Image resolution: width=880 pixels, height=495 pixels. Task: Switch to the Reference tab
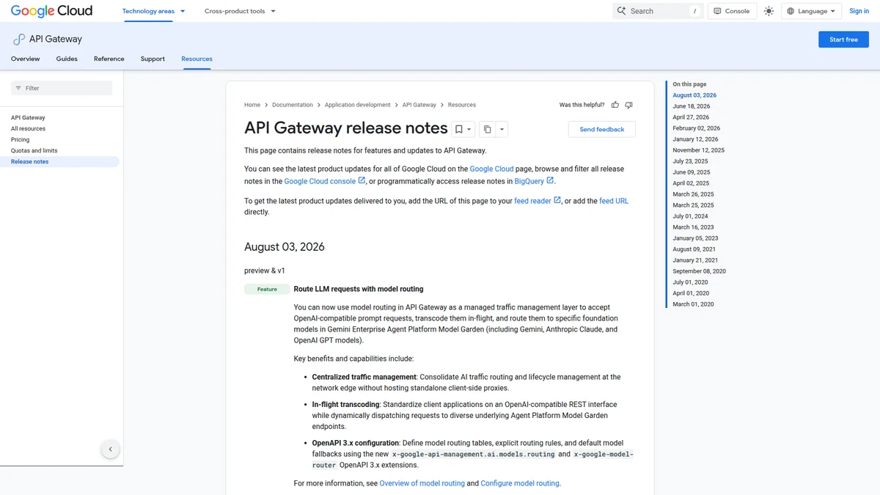109,59
